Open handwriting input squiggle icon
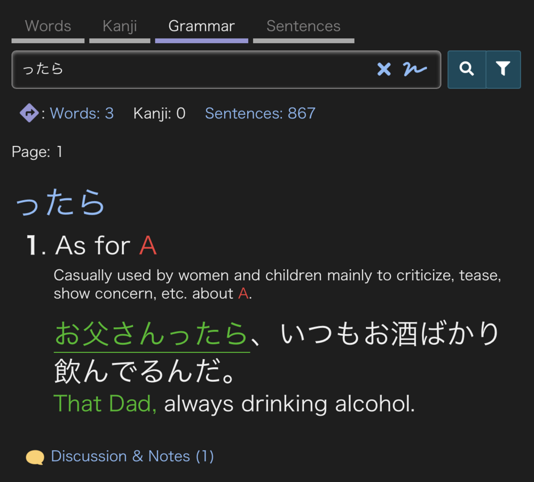 414,69
